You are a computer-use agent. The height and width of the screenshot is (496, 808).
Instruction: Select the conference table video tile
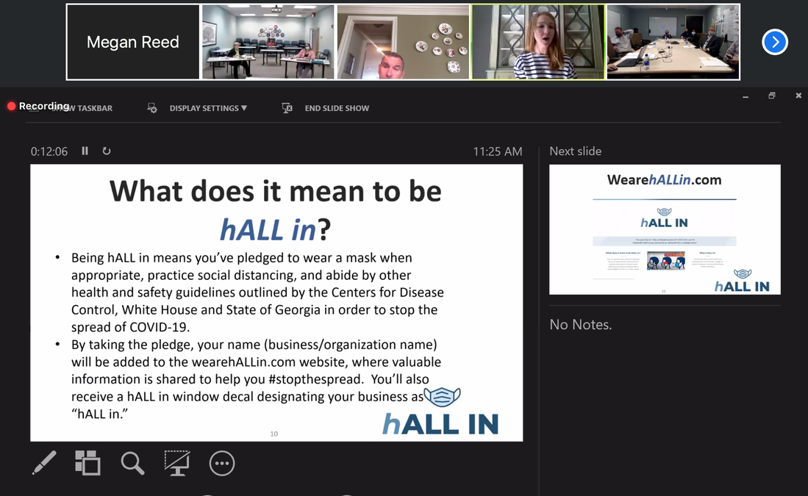(673, 42)
